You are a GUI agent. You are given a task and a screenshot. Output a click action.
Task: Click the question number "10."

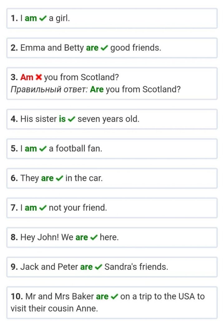[17, 297]
